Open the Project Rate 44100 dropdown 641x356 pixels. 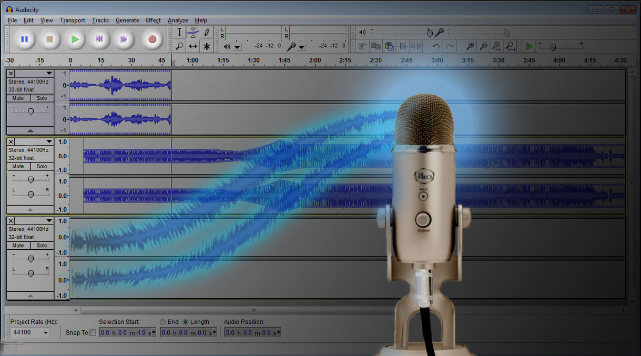[x=46, y=332]
